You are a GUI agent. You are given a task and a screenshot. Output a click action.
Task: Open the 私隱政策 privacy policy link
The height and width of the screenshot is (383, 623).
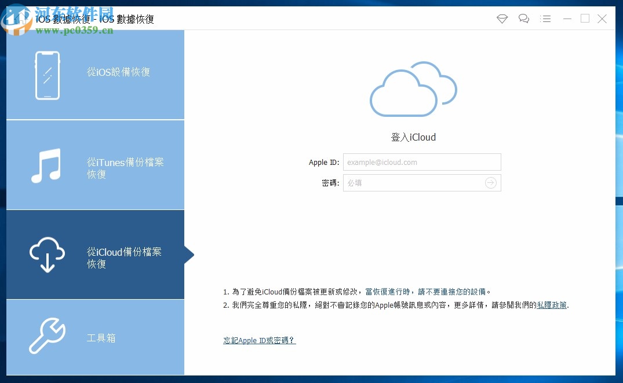[x=551, y=305]
